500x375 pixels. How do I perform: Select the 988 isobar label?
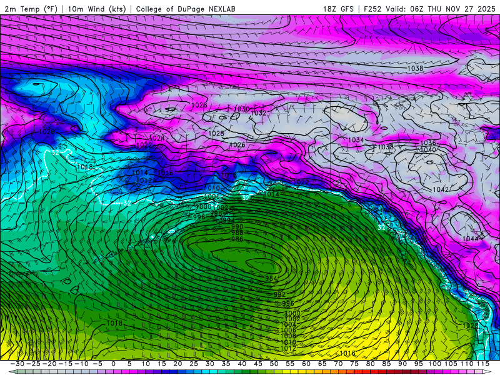click(237, 233)
